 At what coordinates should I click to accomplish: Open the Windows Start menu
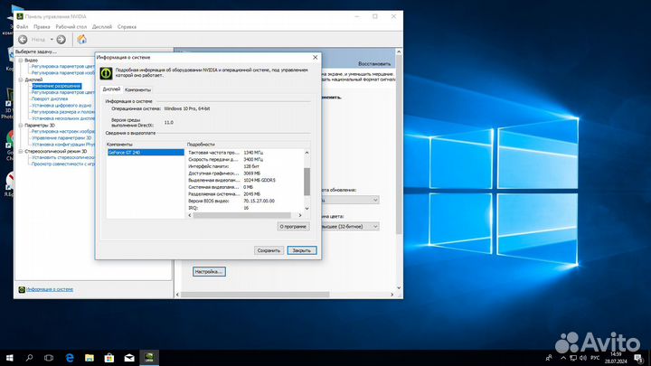[10, 358]
